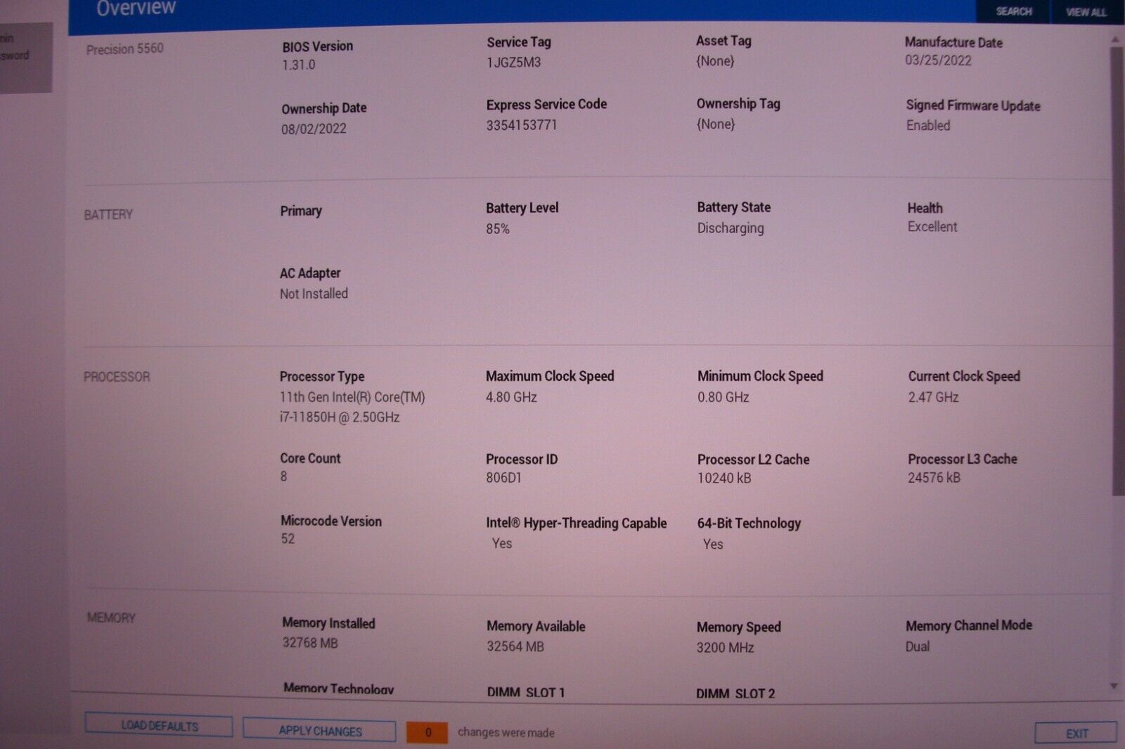The image size is (1125, 749).
Task: Select Processor Type i7-11850H text
Action: pyautogui.click(x=340, y=417)
